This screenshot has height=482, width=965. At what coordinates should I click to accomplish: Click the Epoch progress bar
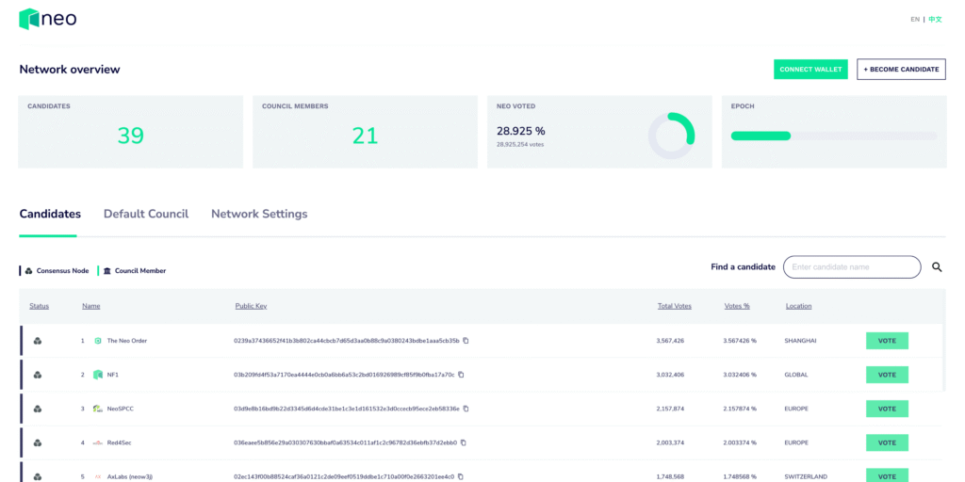834,137
